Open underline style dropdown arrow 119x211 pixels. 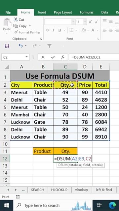click(x=64, y=30)
